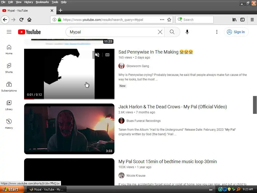
Task: Open the File menu
Action: coord(3,2)
